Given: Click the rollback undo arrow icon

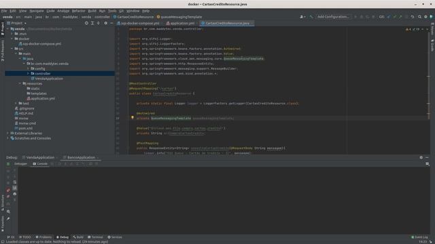Looking at the screenshot, I should pos(413,17).
